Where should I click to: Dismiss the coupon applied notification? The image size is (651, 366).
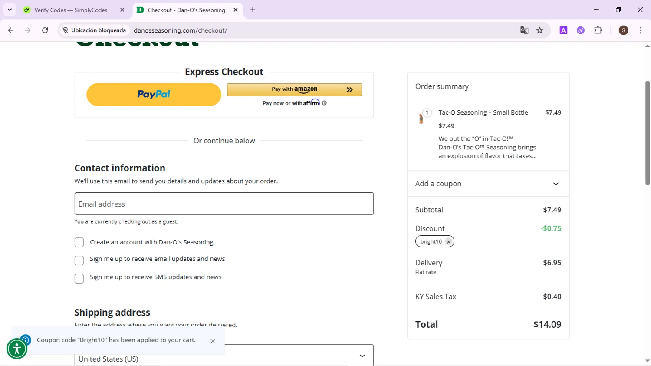click(213, 341)
